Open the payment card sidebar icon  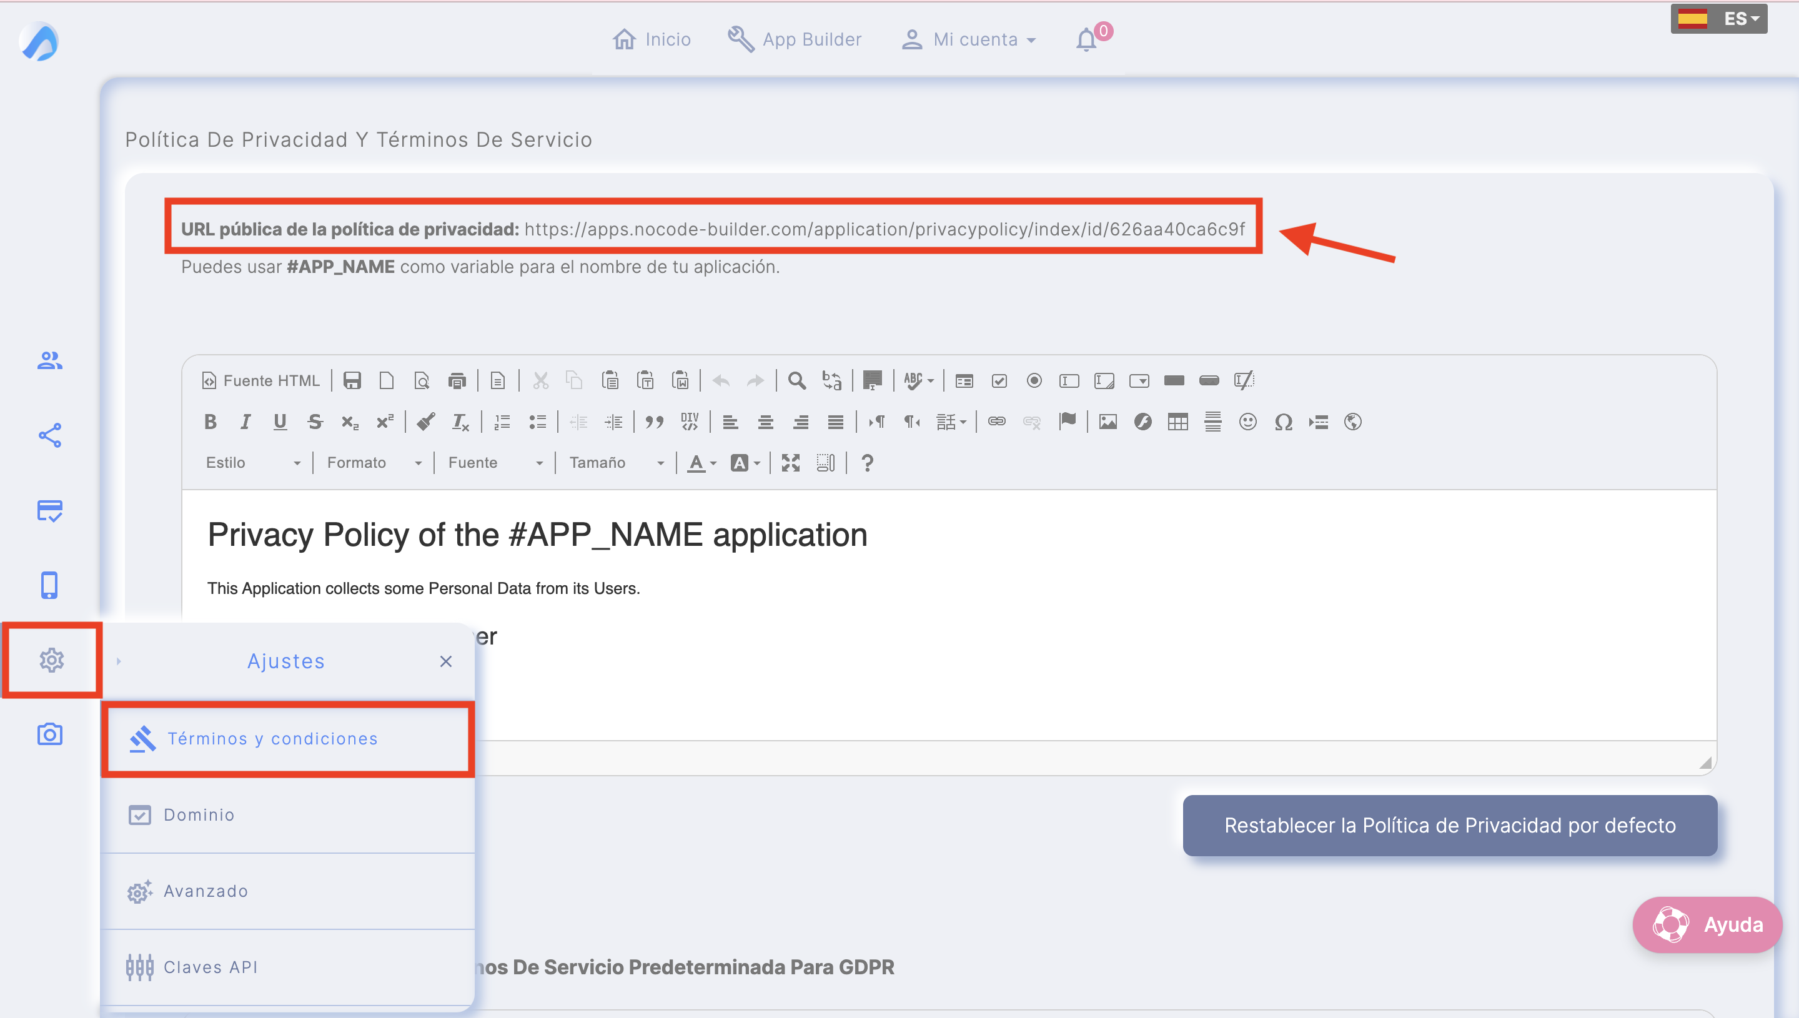pyautogui.click(x=49, y=510)
